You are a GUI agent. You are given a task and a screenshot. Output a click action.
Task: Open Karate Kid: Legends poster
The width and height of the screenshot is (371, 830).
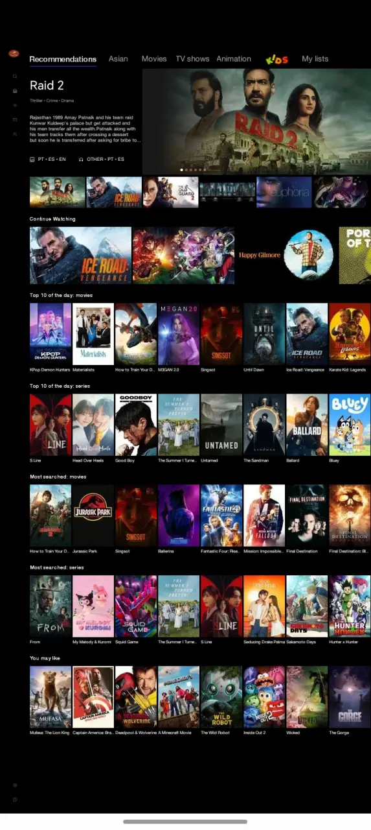point(350,334)
